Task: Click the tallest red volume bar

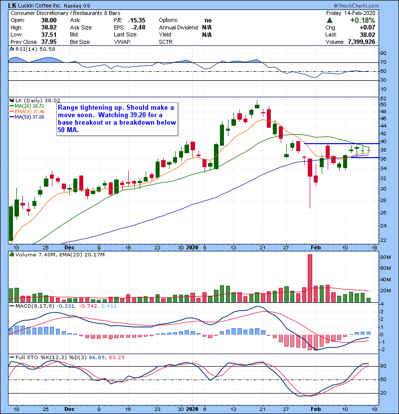Action: [310, 278]
